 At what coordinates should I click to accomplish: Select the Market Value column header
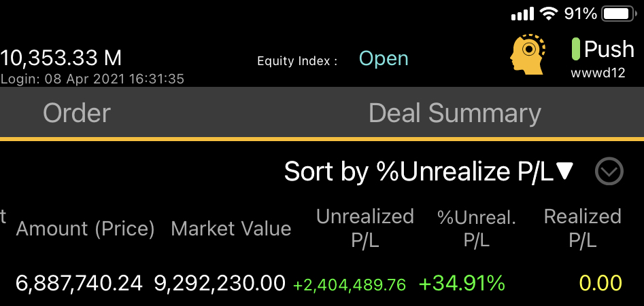[231, 228]
